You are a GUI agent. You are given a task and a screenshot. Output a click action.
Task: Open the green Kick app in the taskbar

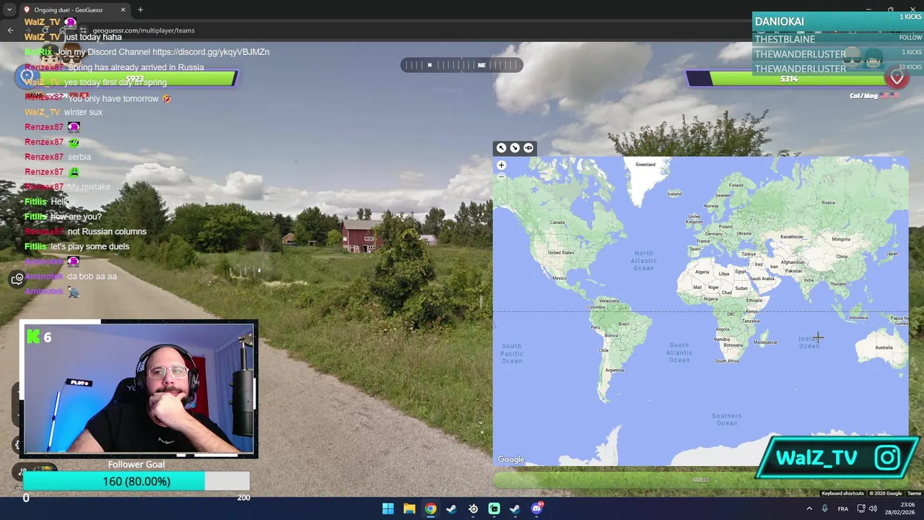pos(494,509)
